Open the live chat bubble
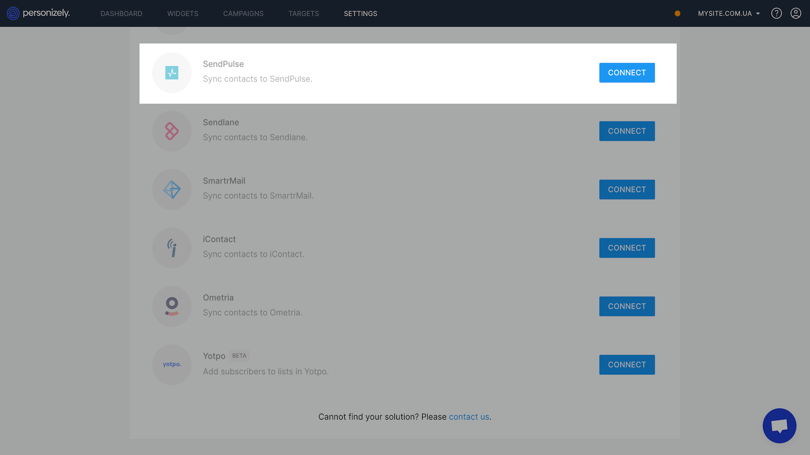This screenshot has height=455, width=810. pos(779,426)
